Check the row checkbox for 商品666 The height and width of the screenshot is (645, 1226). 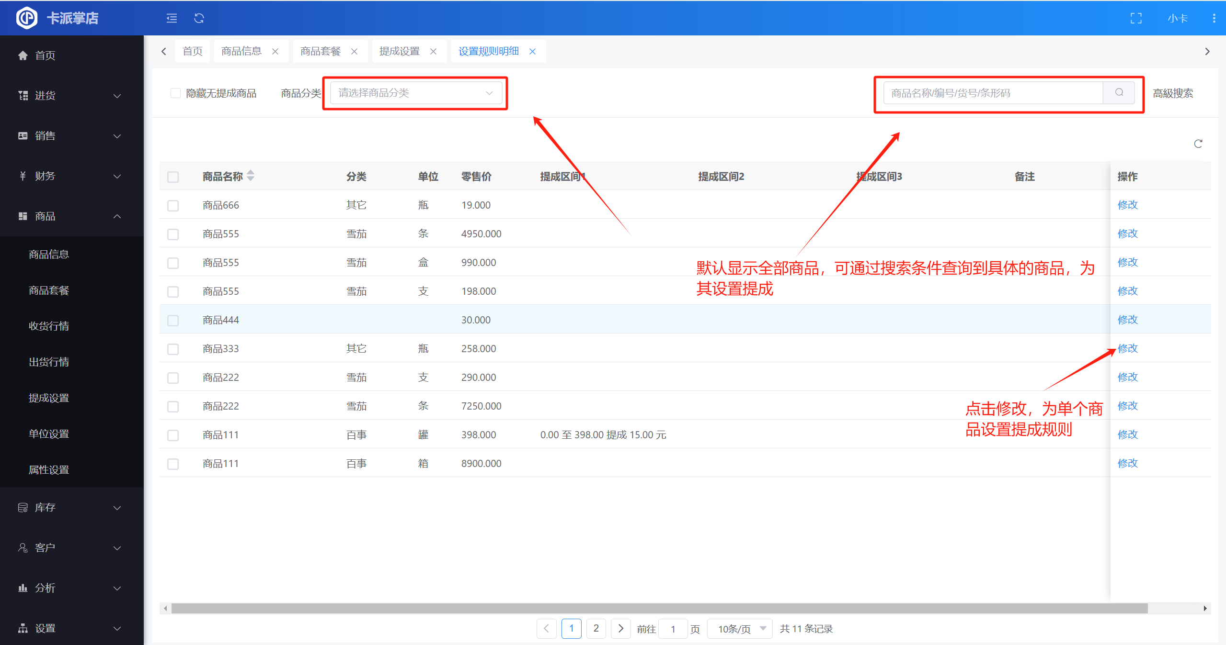(173, 205)
